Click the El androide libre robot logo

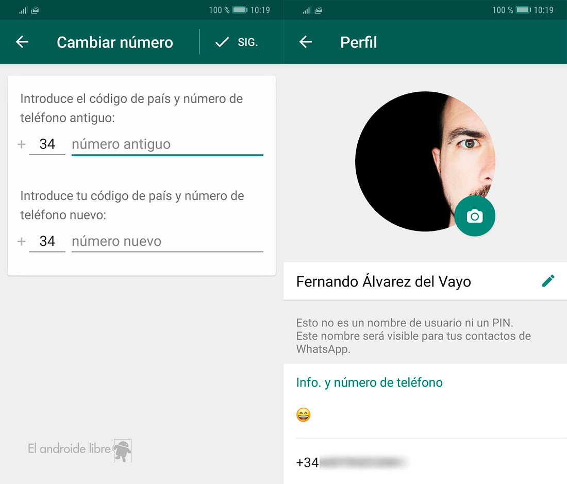[122, 450]
